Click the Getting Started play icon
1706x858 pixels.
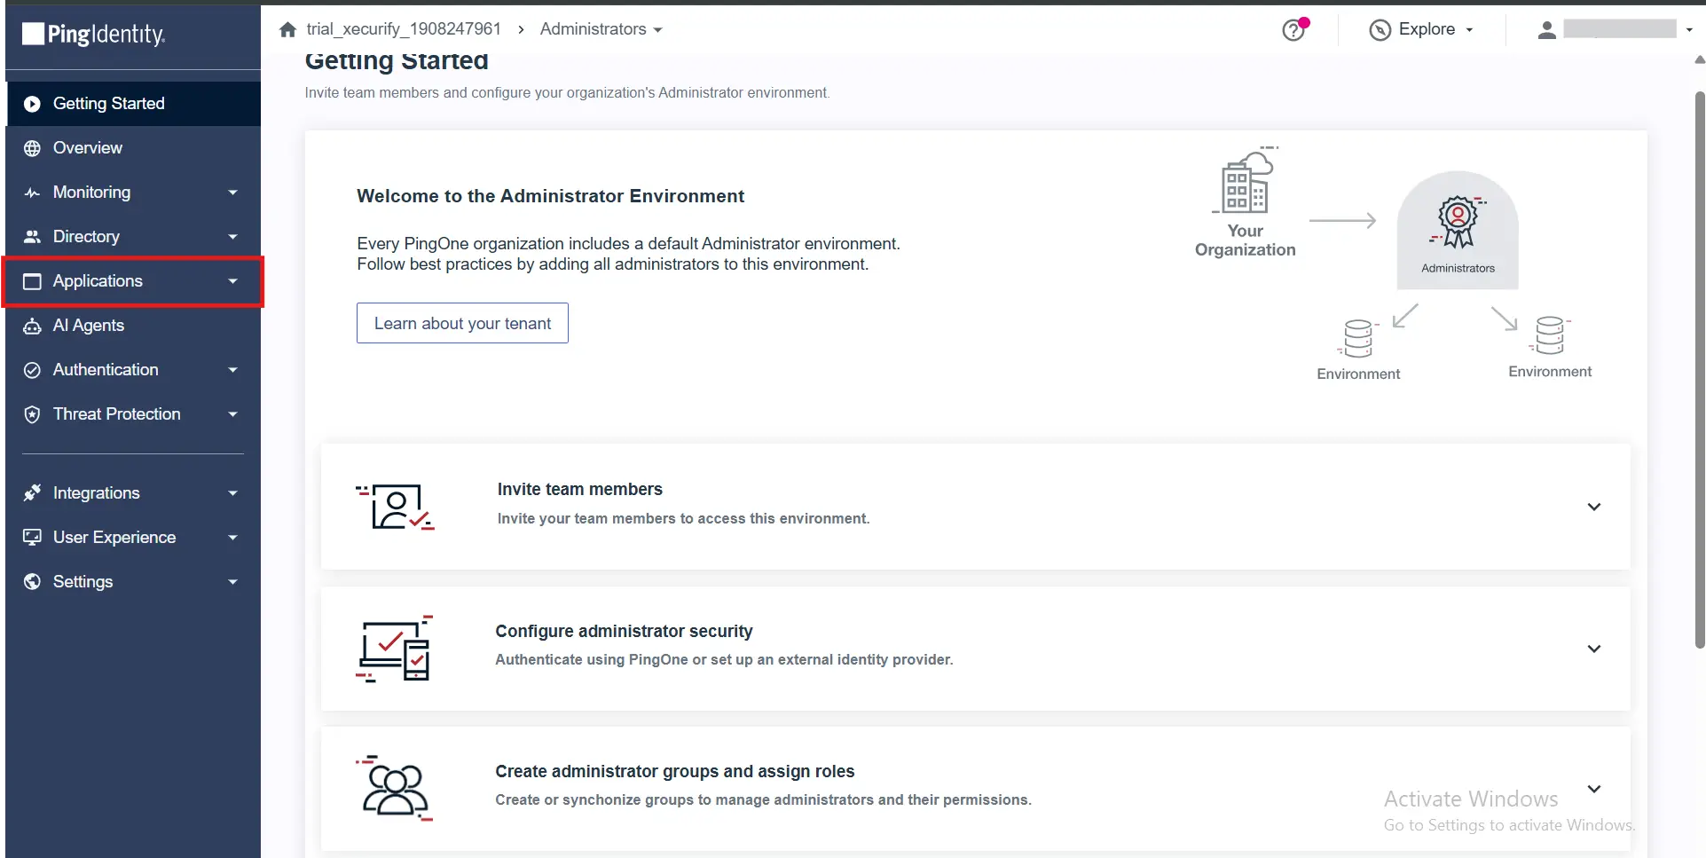pyautogui.click(x=32, y=104)
